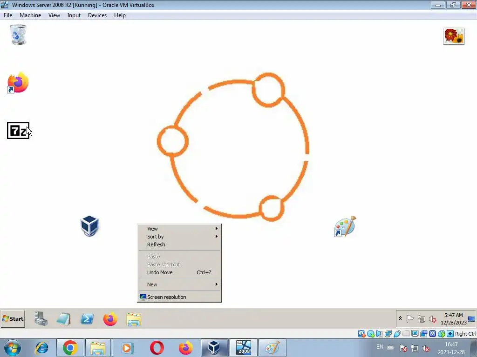Open Server Manager from the guest taskbar
Image resolution: width=477 pixels, height=357 pixels.
click(41, 319)
